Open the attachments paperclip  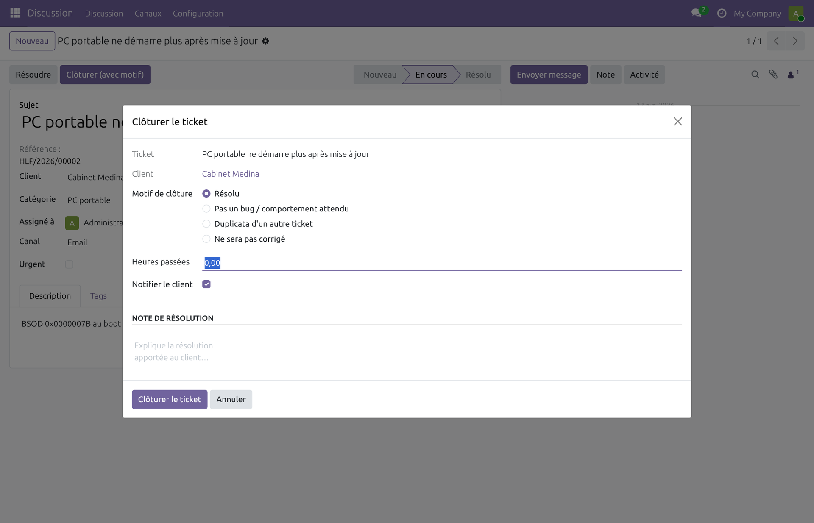click(x=773, y=75)
